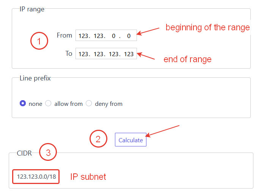Click the numbered step 2 circle marker
Image resolution: width=261 pixels, height=195 pixels.
coord(98,139)
